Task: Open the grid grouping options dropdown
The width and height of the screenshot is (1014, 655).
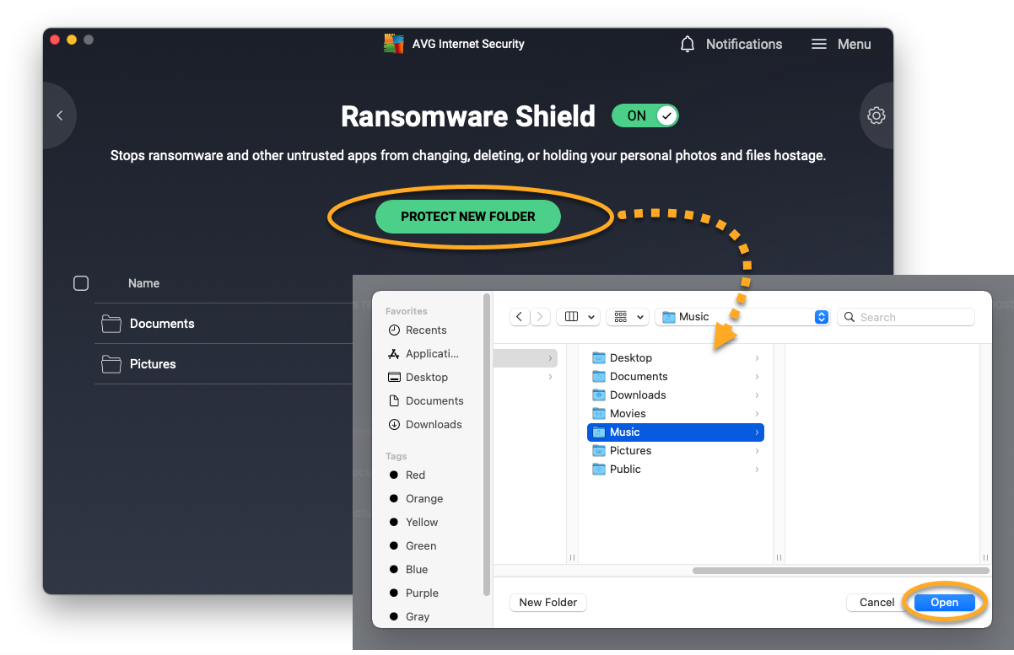Action: pos(629,317)
